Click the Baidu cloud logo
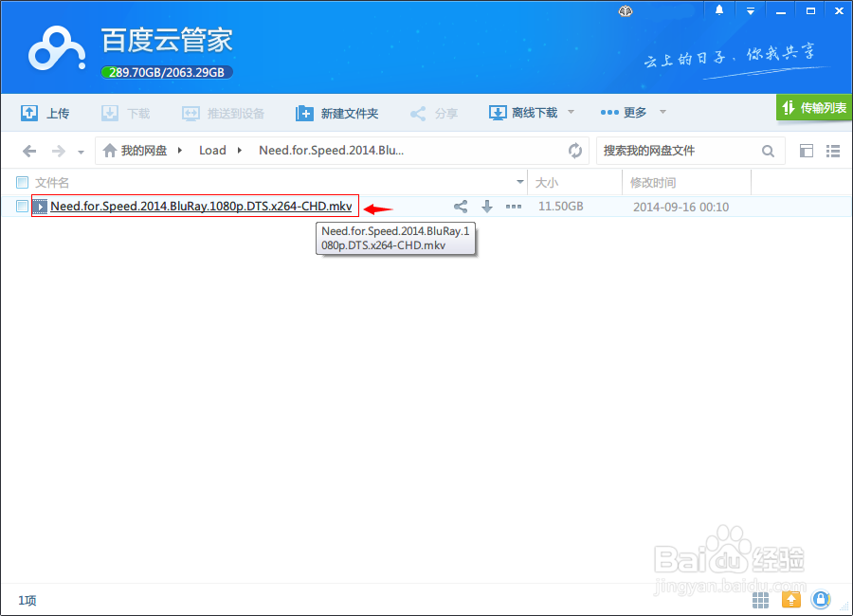Screen dimensions: 853x616 [57, 49]
